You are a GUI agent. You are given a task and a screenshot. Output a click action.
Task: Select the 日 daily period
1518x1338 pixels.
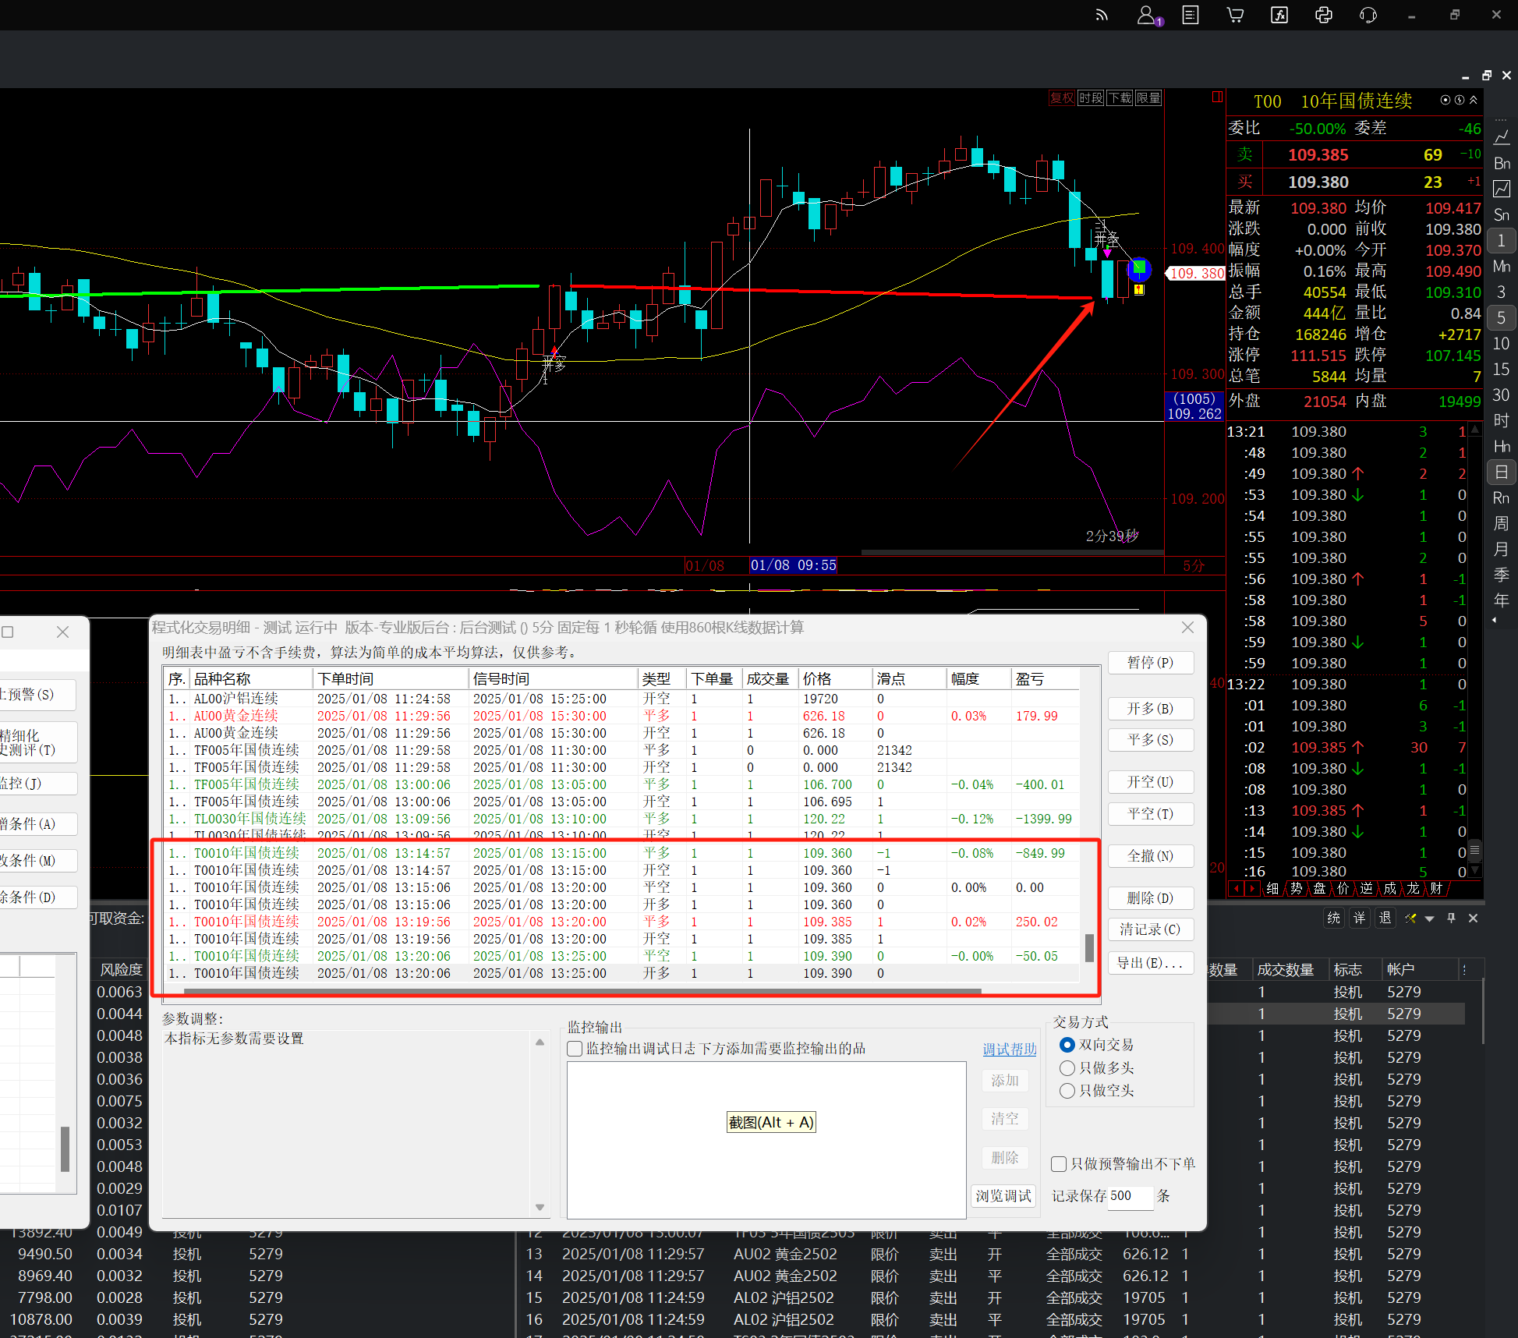click(x=1502, y=472)
